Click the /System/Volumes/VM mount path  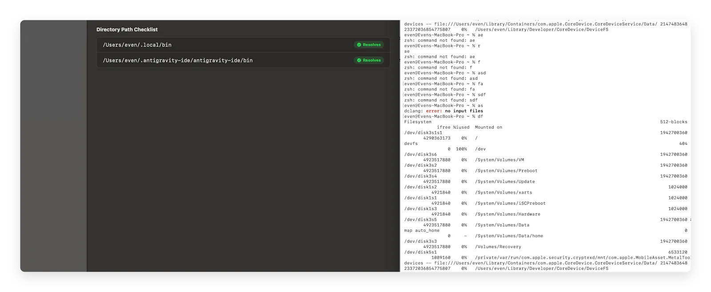point(499,160)
